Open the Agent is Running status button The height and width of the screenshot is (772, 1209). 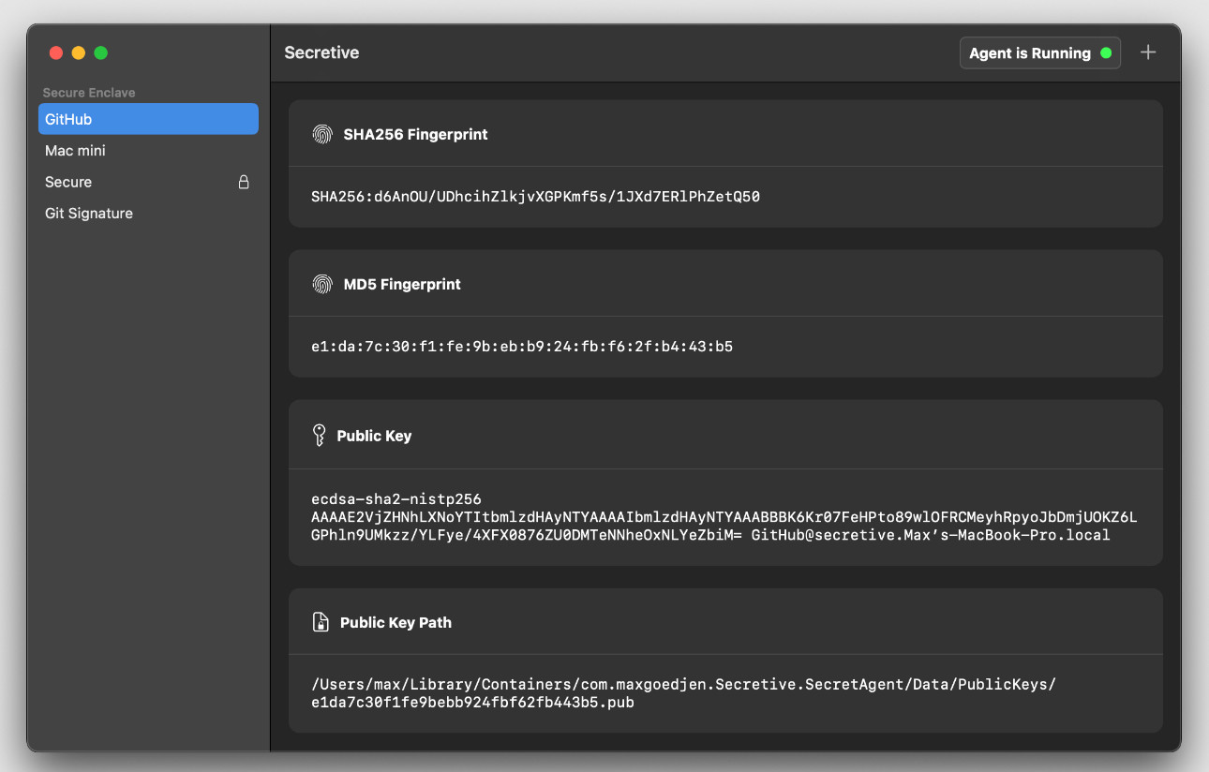1040,52
